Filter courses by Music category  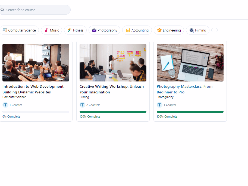pos(52,30)
